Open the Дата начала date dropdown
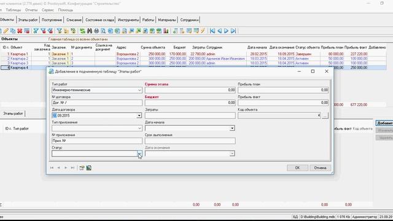Viewport: 393px width, 221px height. 232,128
